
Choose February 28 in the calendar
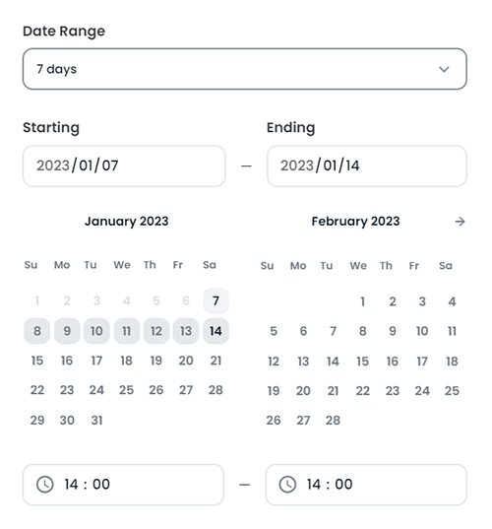(x=333, y=421)
